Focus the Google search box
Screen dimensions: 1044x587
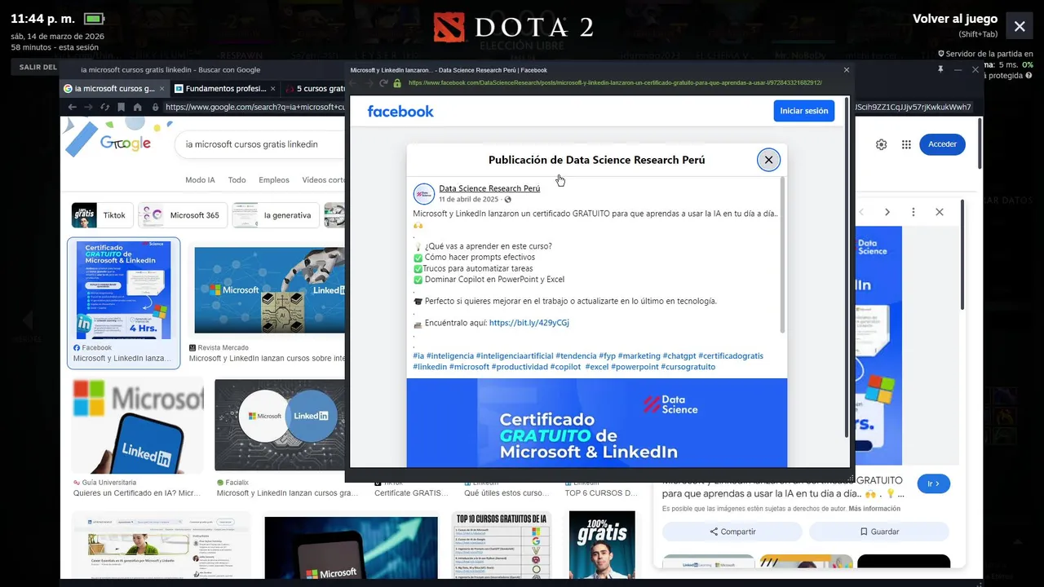259,144
